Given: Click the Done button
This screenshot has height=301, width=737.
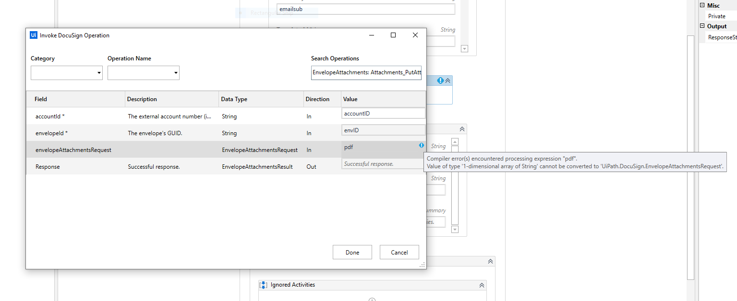Looking at the screenshot, I should pyautogui.click(x=352, y=252).
